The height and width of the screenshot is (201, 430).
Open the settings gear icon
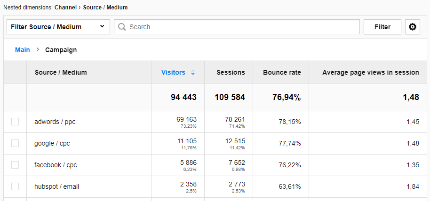[413, 27]
